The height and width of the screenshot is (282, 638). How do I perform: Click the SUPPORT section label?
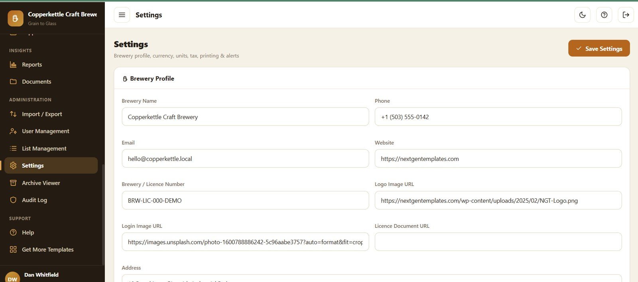tap(20, 219)
